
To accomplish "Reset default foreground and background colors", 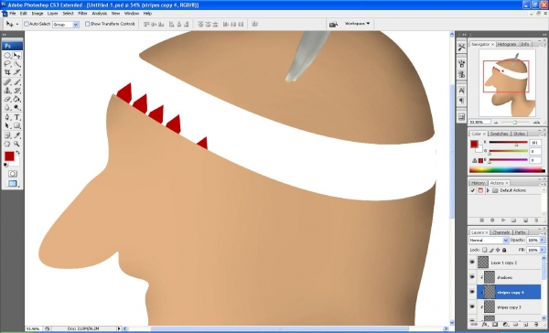I will (x=6, y=165).
